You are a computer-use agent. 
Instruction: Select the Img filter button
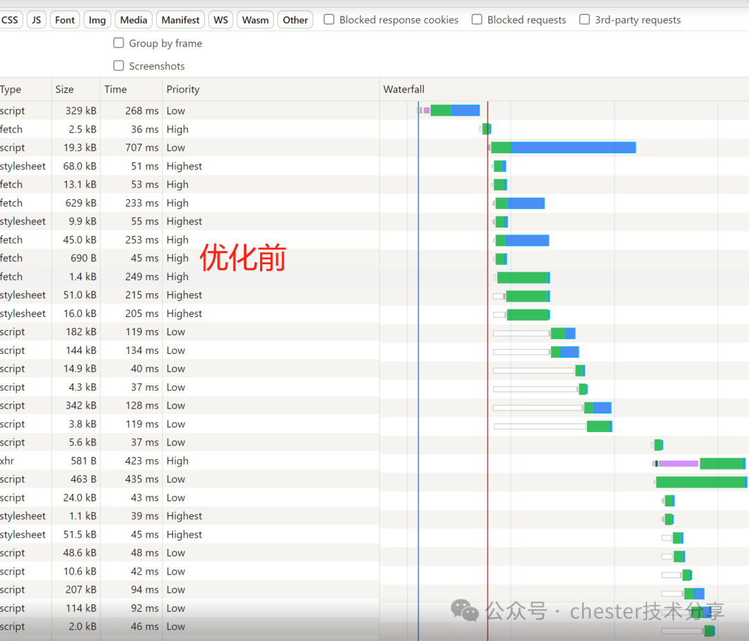98,20
